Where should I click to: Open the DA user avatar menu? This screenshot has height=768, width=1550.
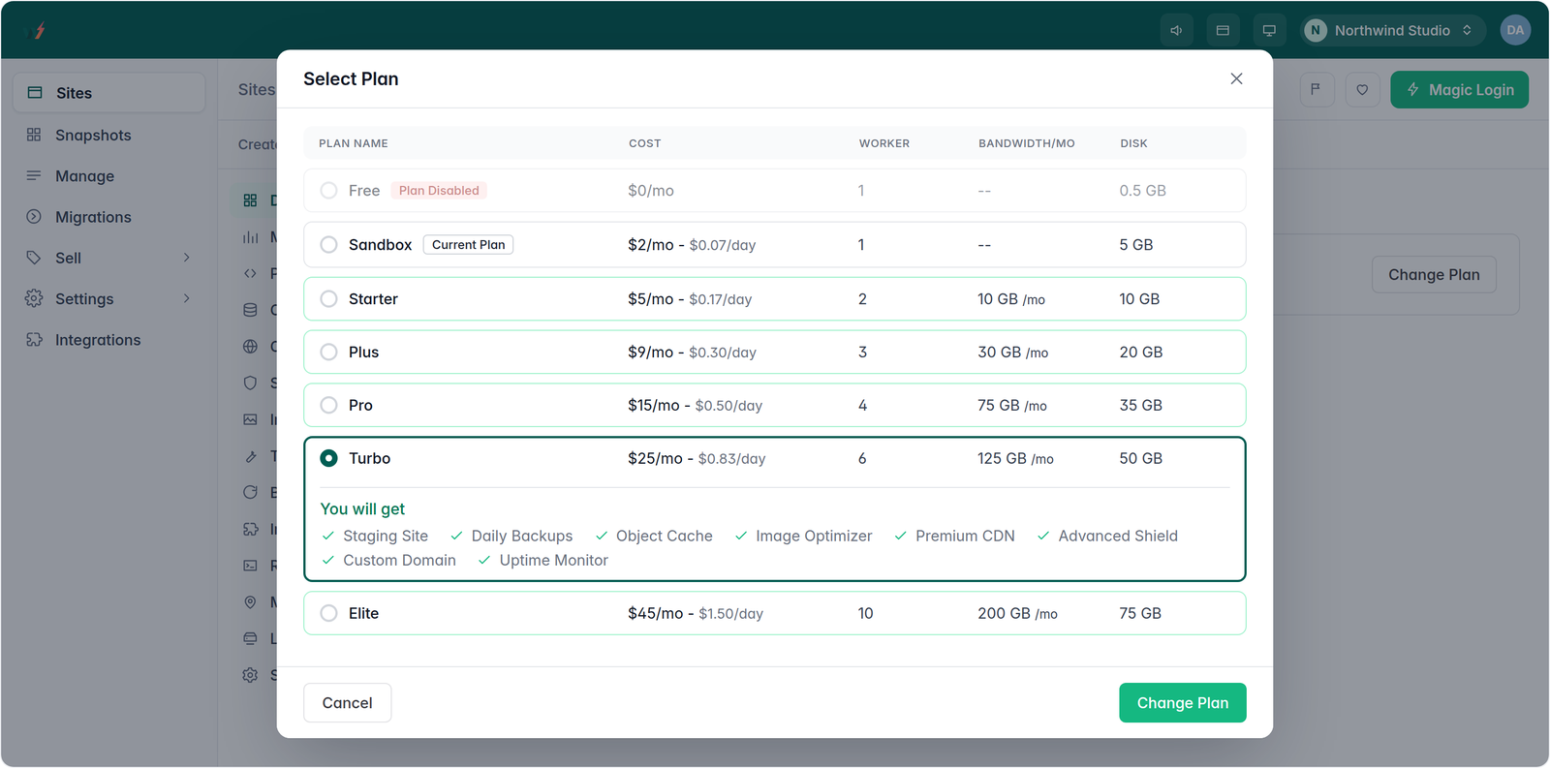click(1515, 30)
